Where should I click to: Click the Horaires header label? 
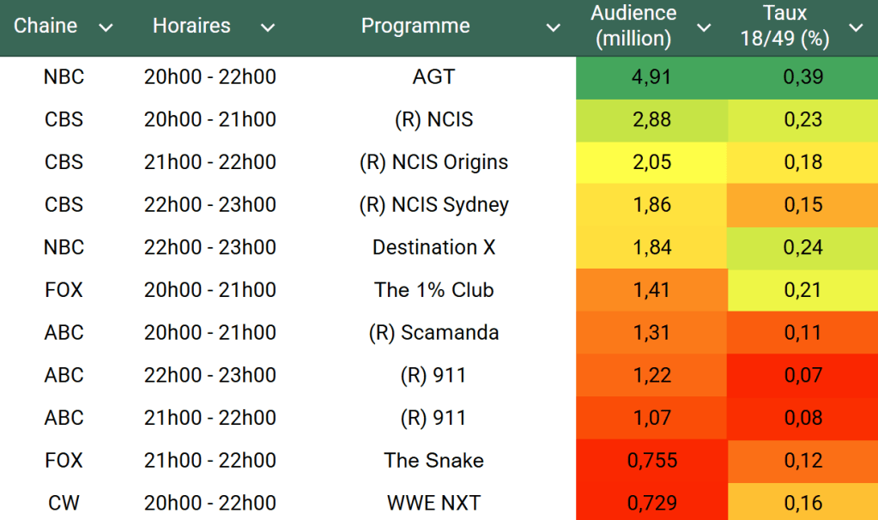(x=191, y=26)
